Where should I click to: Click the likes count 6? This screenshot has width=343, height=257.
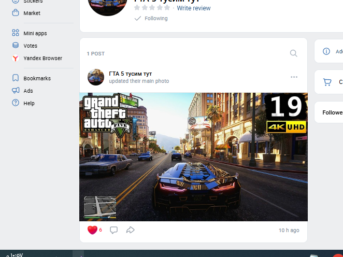tap(101, 230)
